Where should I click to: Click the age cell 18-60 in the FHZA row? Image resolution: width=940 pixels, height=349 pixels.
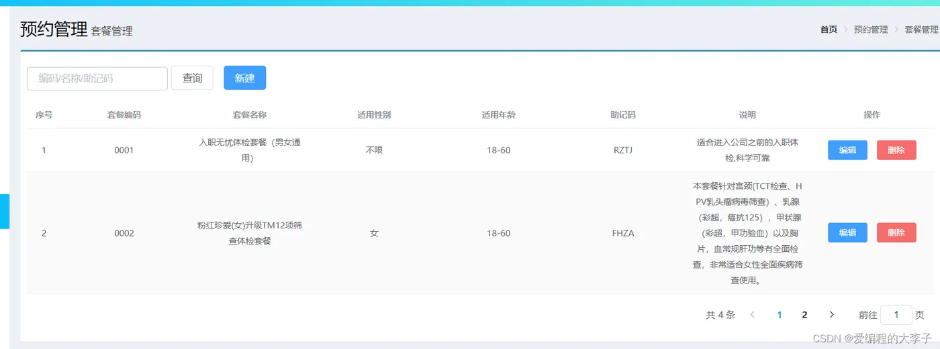pos(499,233)
